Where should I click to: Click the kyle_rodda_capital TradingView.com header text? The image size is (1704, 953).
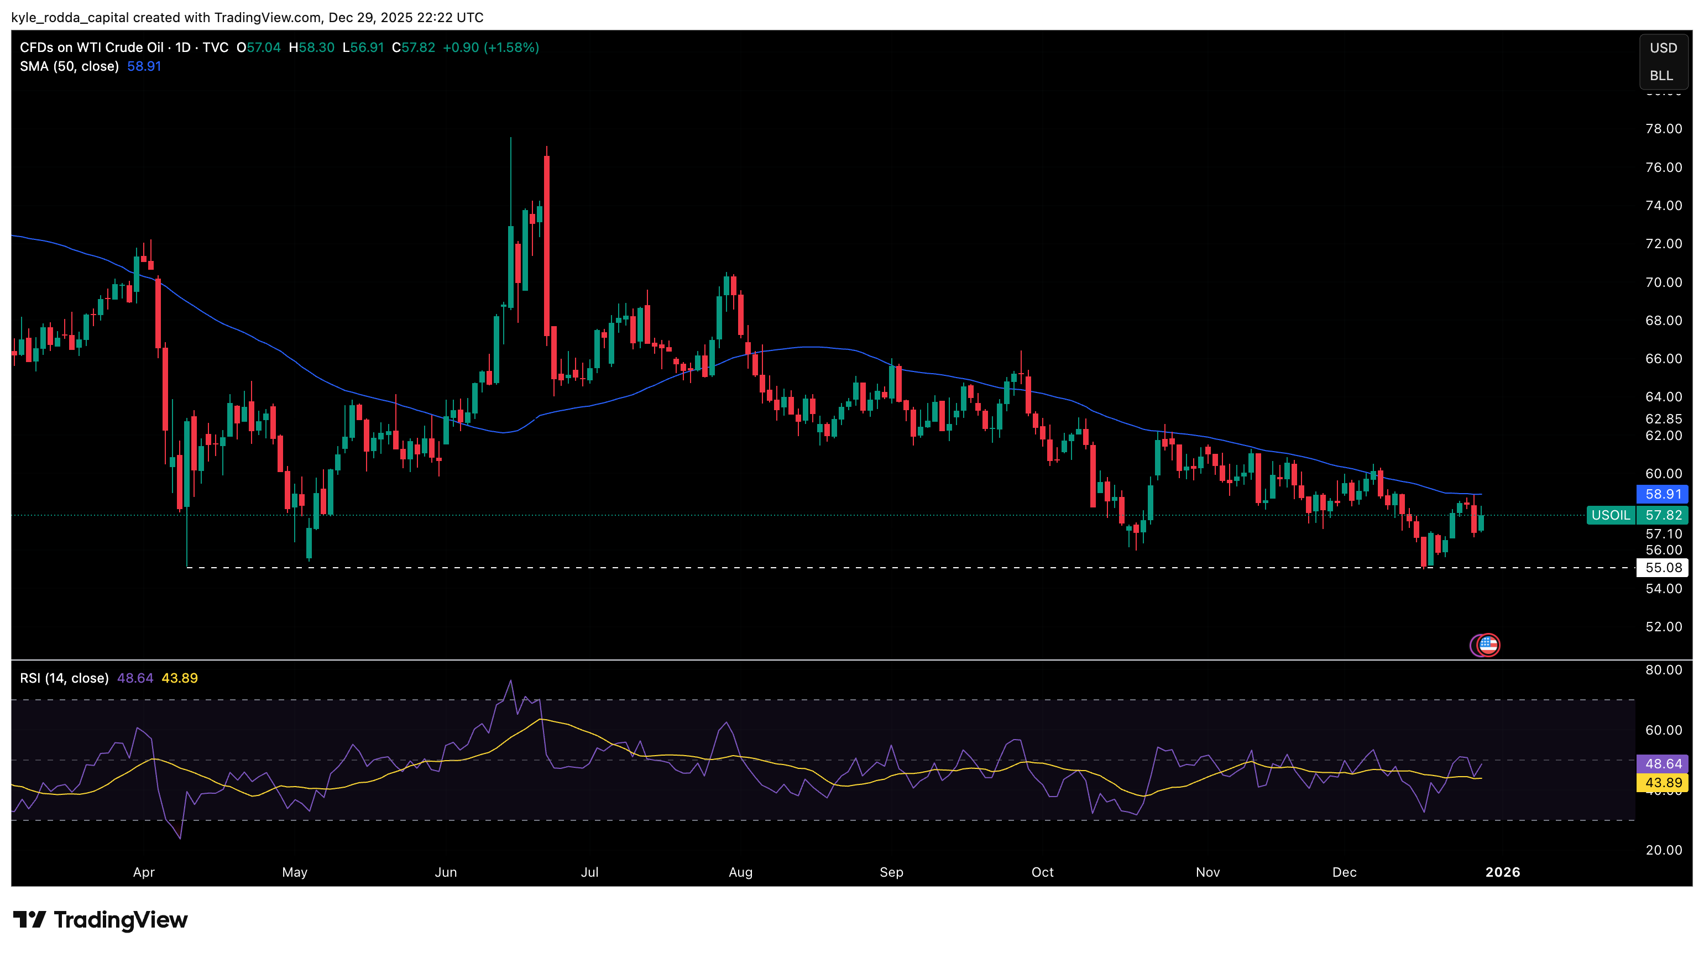click(x=247, y=17)
